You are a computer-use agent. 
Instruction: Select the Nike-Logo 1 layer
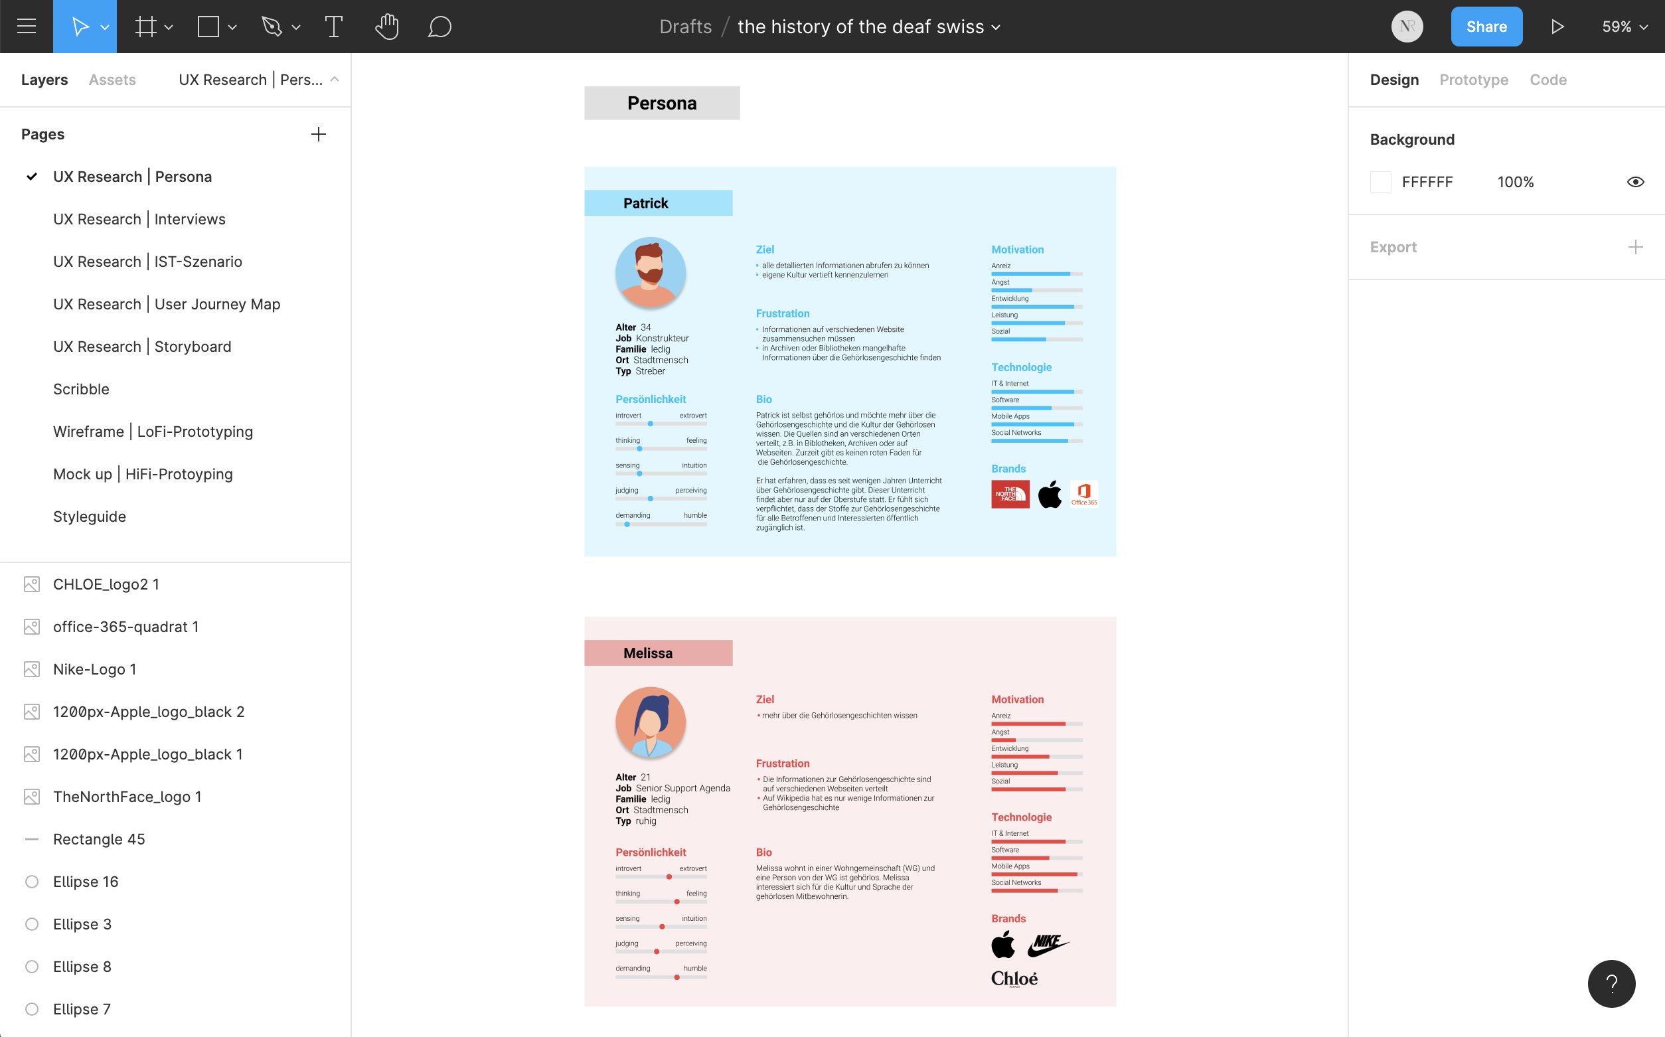pyautogui.click(x=95, y=669)
